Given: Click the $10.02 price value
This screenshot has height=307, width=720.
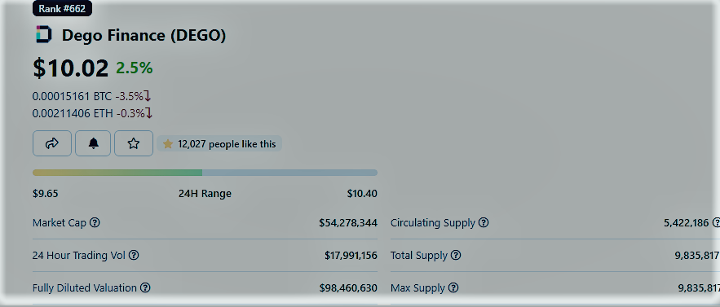Looking at the screenshot, I should point(71,68).
